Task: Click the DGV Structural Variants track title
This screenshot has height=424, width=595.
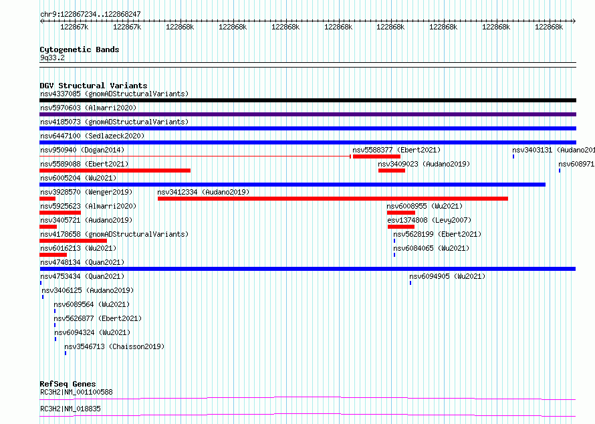Action: pyautogui.click(x=94, y=86)
